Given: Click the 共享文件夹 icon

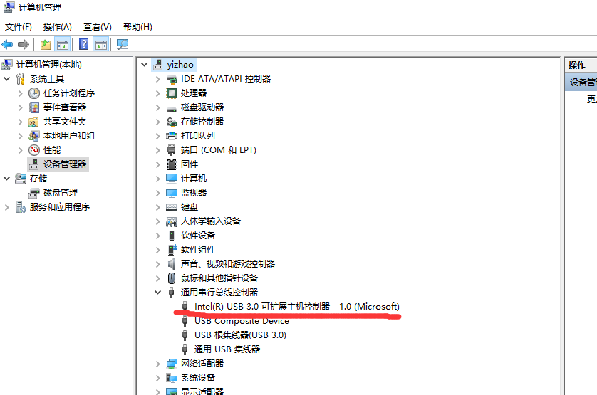Looking at the screenshot, I should (34, 122).
